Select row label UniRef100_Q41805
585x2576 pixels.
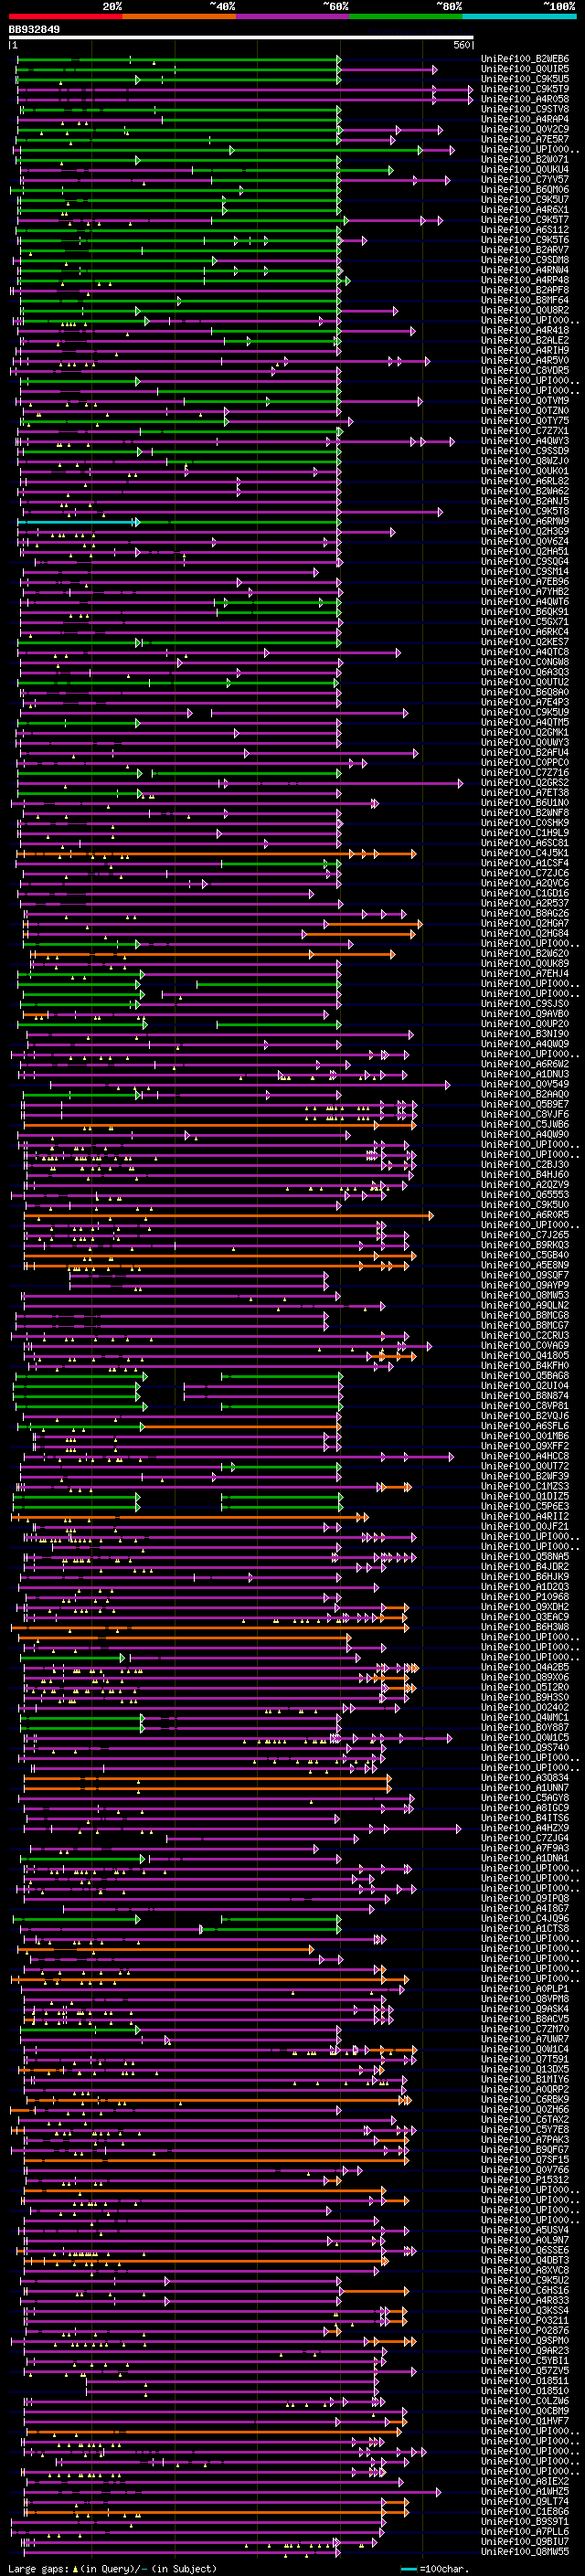click(x=525, y=1355)
